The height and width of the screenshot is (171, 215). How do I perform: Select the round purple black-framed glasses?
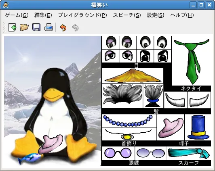click(118, 153)
